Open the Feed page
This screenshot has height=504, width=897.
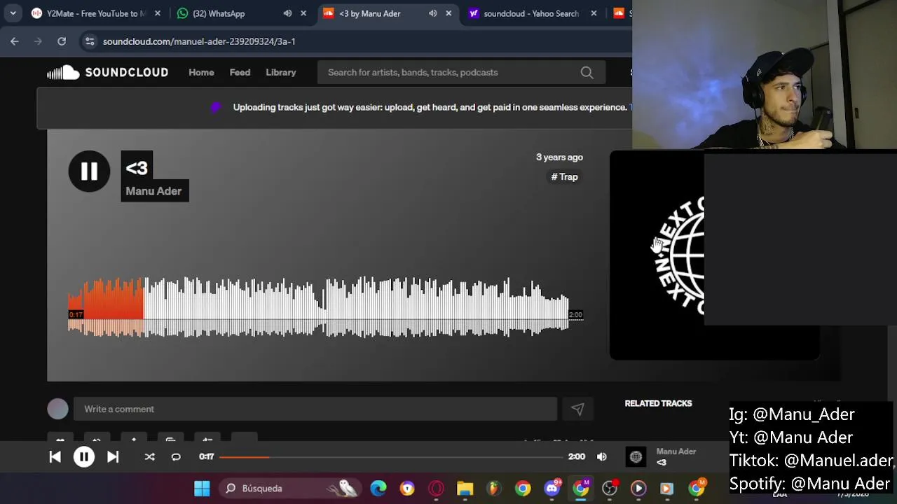pyautogui.click(x=240, y=72)
